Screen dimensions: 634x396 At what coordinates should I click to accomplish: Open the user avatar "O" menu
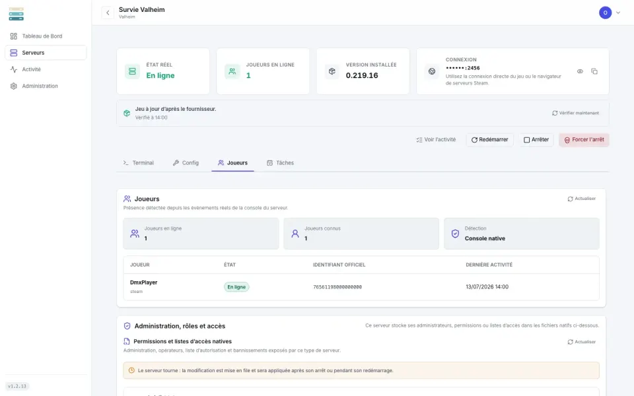click(605, 13)
